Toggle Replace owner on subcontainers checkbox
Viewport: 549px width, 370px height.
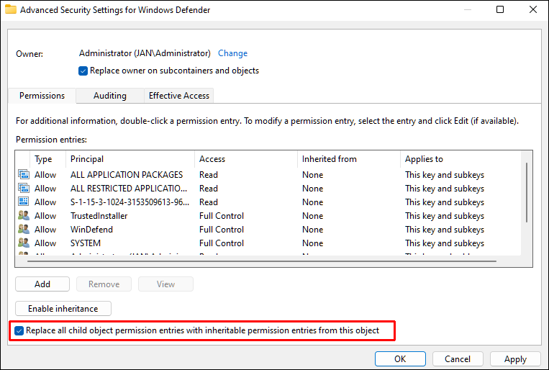pyautogui.click(x=83, y=71)
